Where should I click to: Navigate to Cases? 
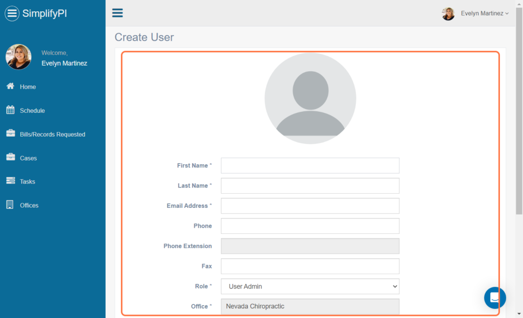[29, 158]
